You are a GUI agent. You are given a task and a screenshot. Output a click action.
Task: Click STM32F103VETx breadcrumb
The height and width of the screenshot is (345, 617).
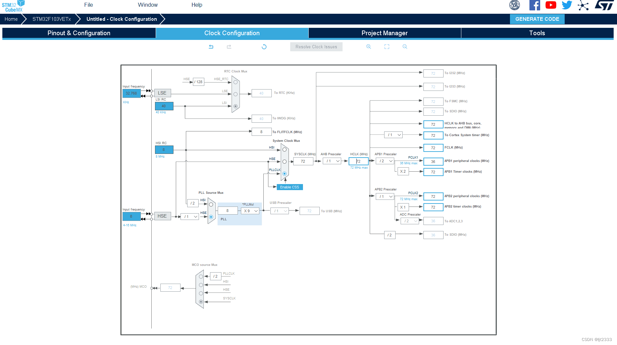pyautogui.click(x=52, y=19)
